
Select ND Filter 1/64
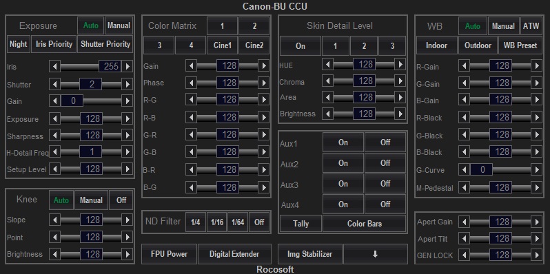coord(238,222)
